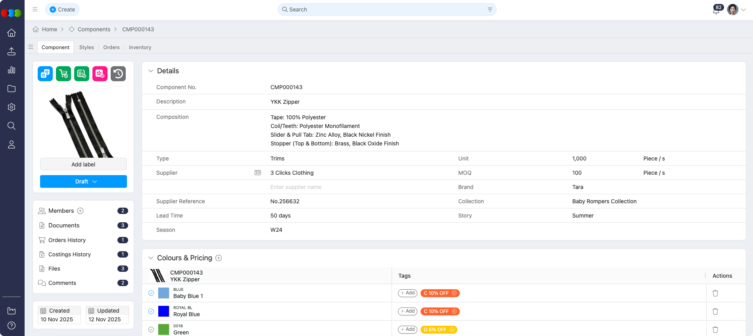Image resolution: width=753 pixels, height=336 pixels.
Task: Switch to the Styles tab
Action: tap(86, 47)
